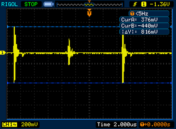
Task: Click the small middle pulse on waveform
Action: [69, 52]
